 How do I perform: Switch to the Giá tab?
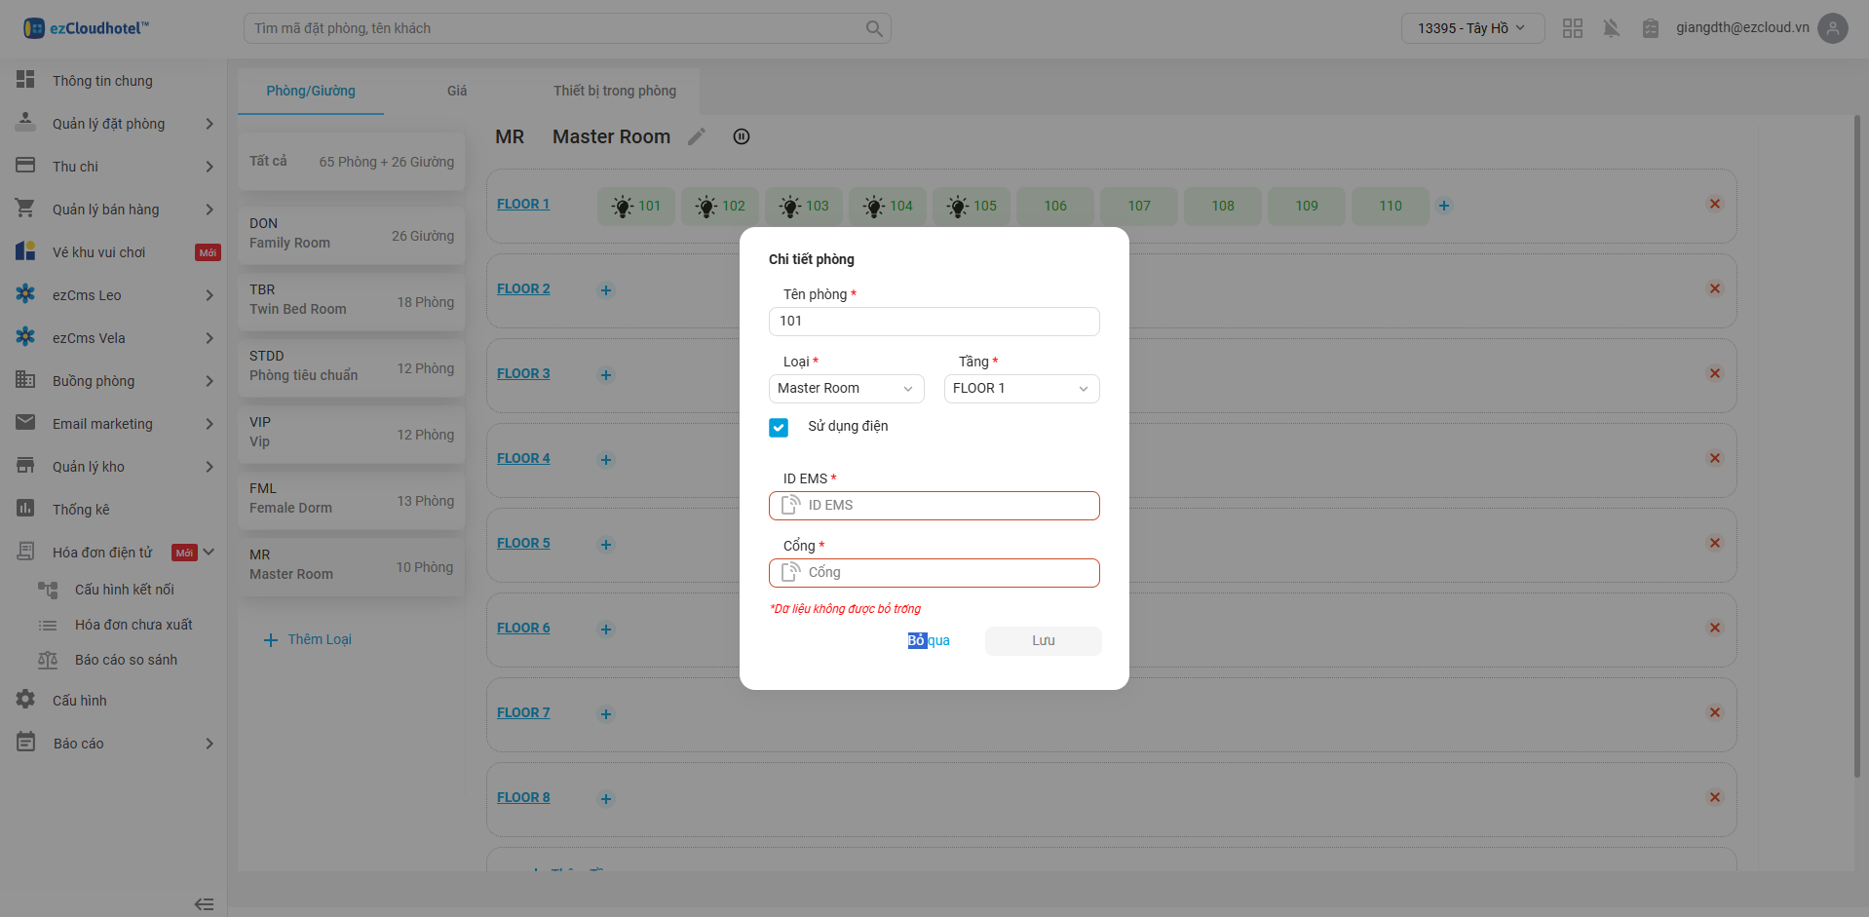click(x=457, y=91)
